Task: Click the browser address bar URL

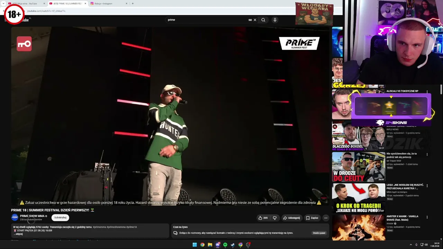Action: (46, 11)
